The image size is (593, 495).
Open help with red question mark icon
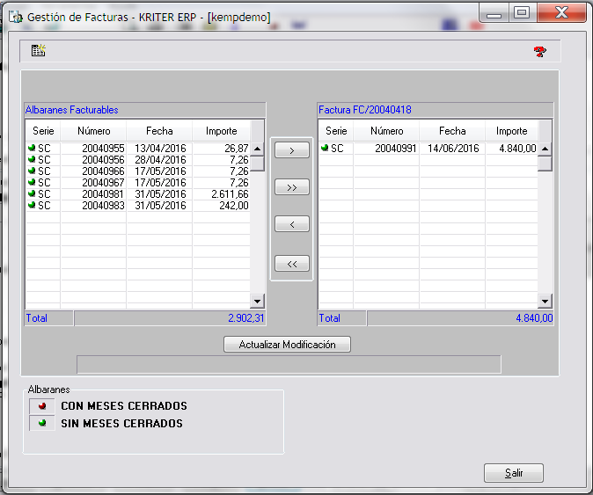pos(540,51)
